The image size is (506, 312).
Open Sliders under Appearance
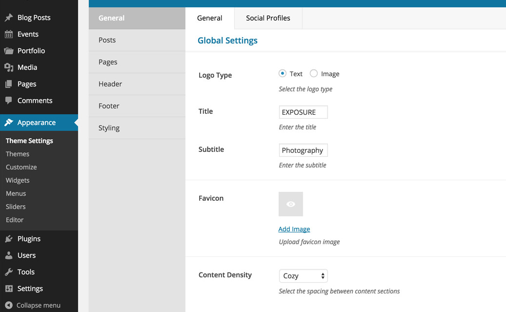click(16, 207)
